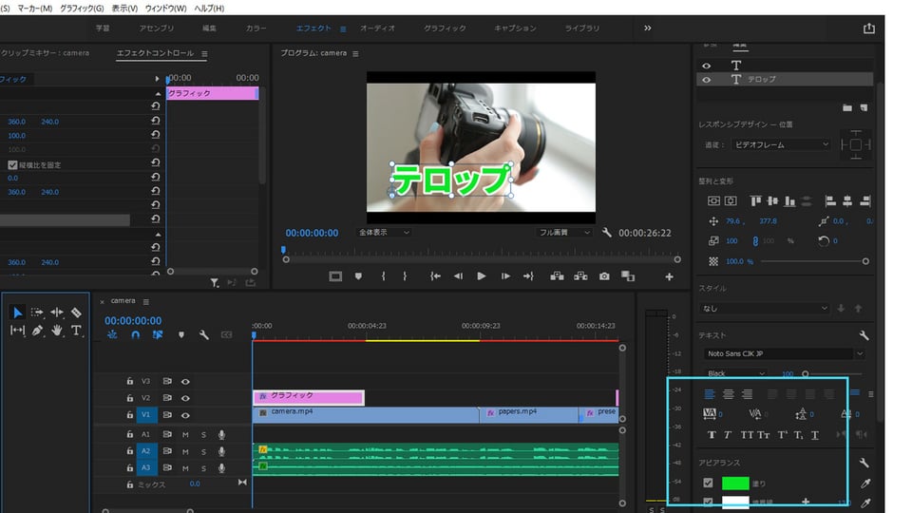Click the green fill color swatch
Image resolution: width=912 pixels, height=513 pixels.
tap(735, 484)
